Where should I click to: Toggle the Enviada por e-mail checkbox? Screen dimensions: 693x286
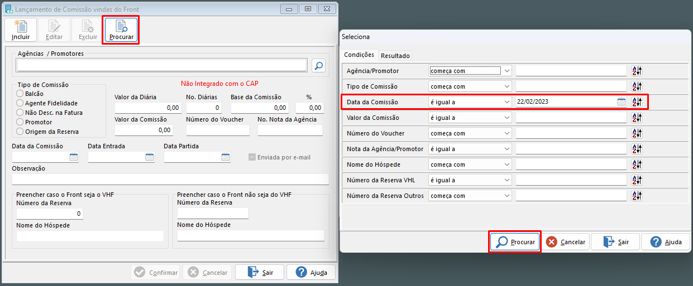tap(252, 157)
